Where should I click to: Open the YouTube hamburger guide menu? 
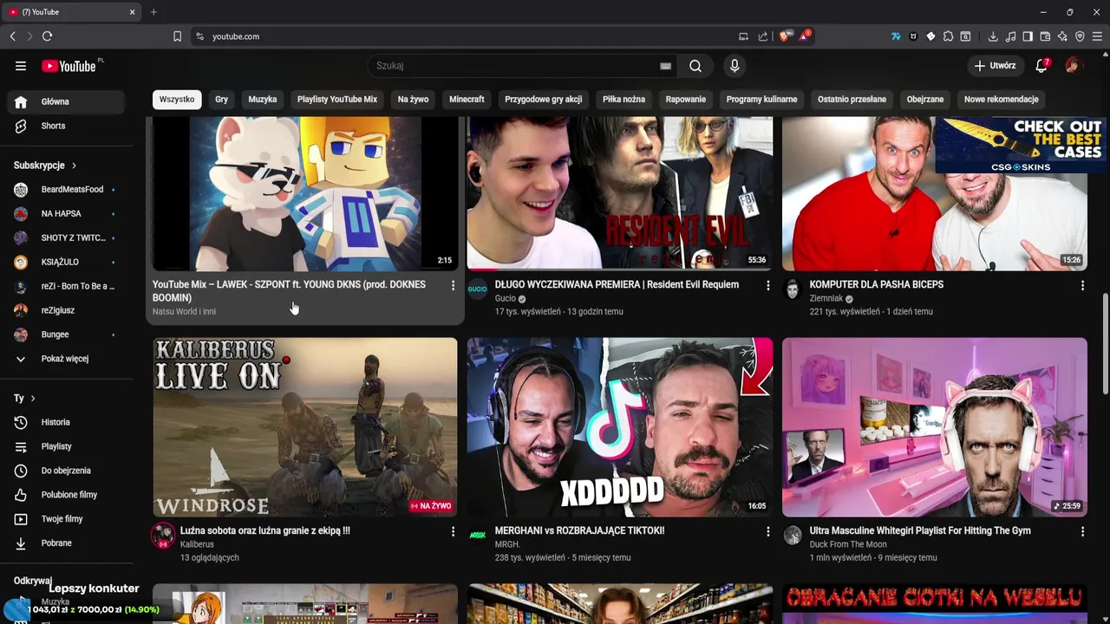pyautogui.click(x=21, y=66)
